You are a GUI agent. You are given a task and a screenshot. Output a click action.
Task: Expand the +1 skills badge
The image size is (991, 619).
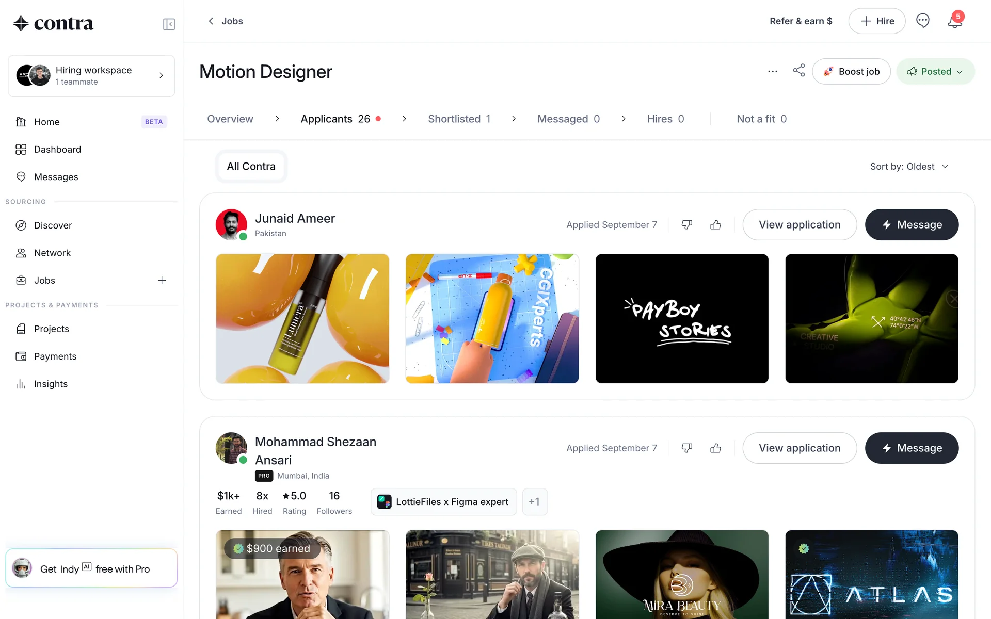[x=534, y=502]
